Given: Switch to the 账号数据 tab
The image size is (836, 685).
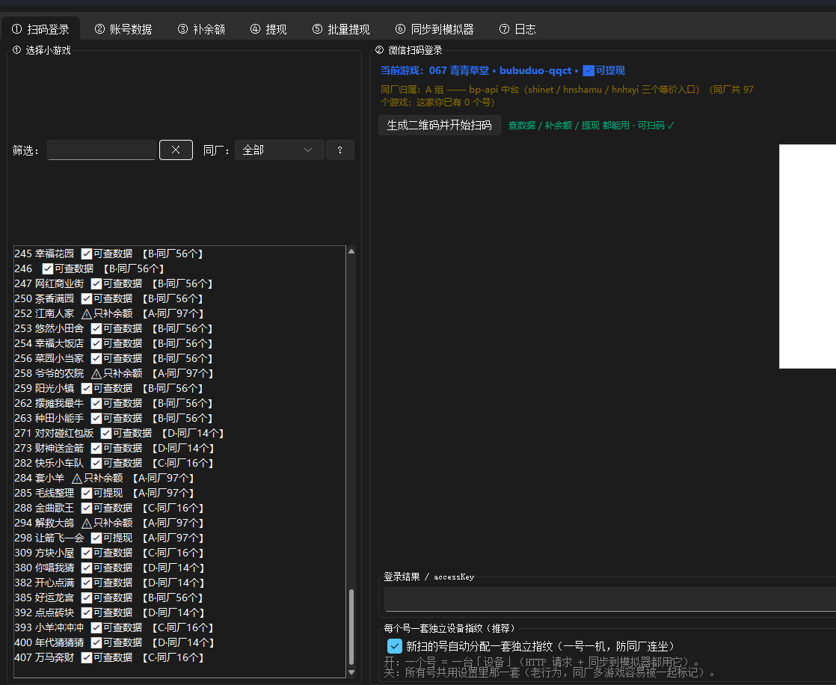Looking at the screenshot, I should (123, 29).
